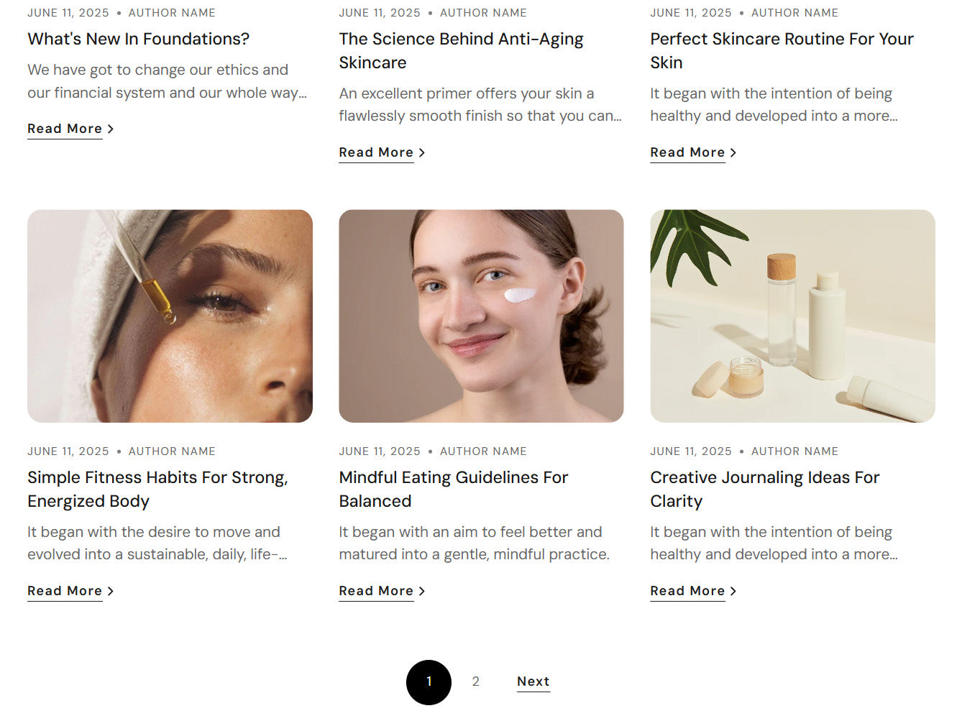
Task: Open "Mindful Eating Guidelines For Balanced" title
Action: click(453, 489)
